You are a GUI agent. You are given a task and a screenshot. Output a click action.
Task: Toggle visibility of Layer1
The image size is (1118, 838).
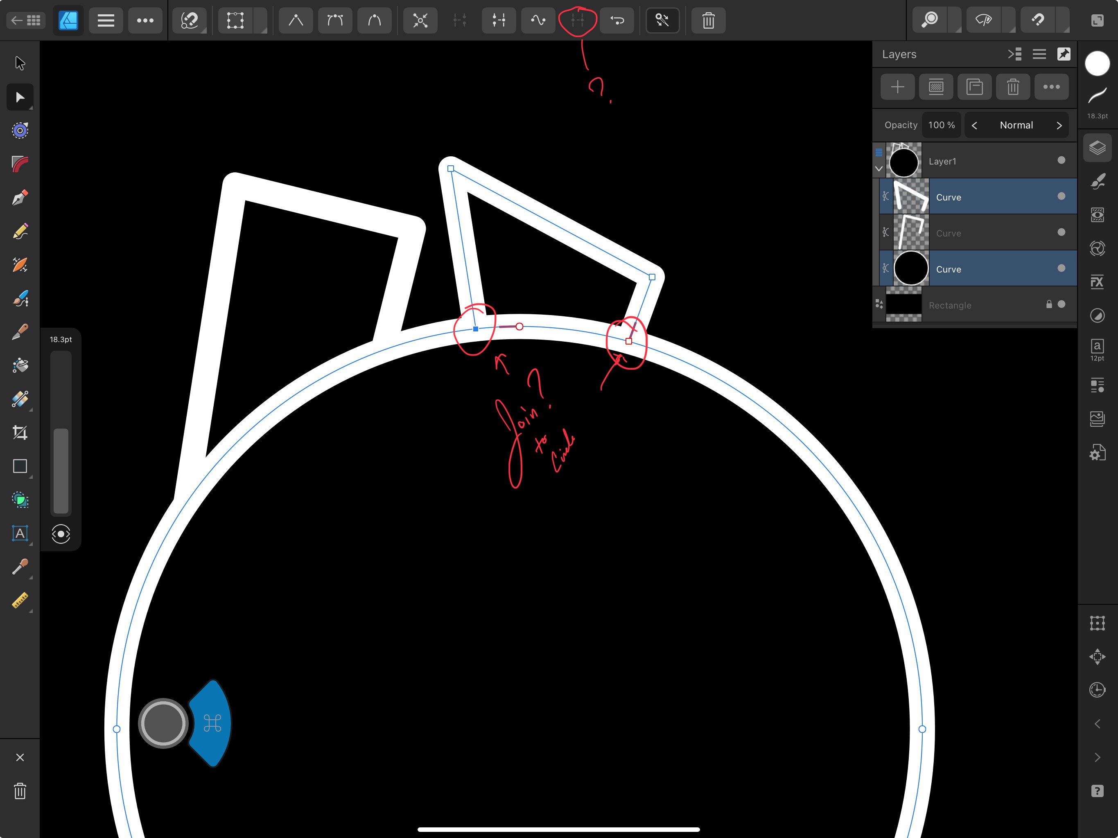coord(1061,160)
